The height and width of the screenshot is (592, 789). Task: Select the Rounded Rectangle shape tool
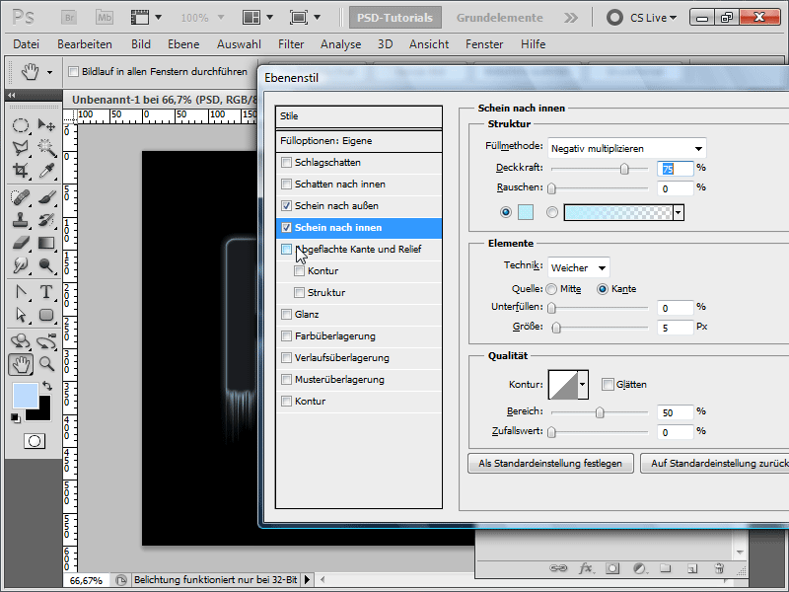(x=46, y=315)
